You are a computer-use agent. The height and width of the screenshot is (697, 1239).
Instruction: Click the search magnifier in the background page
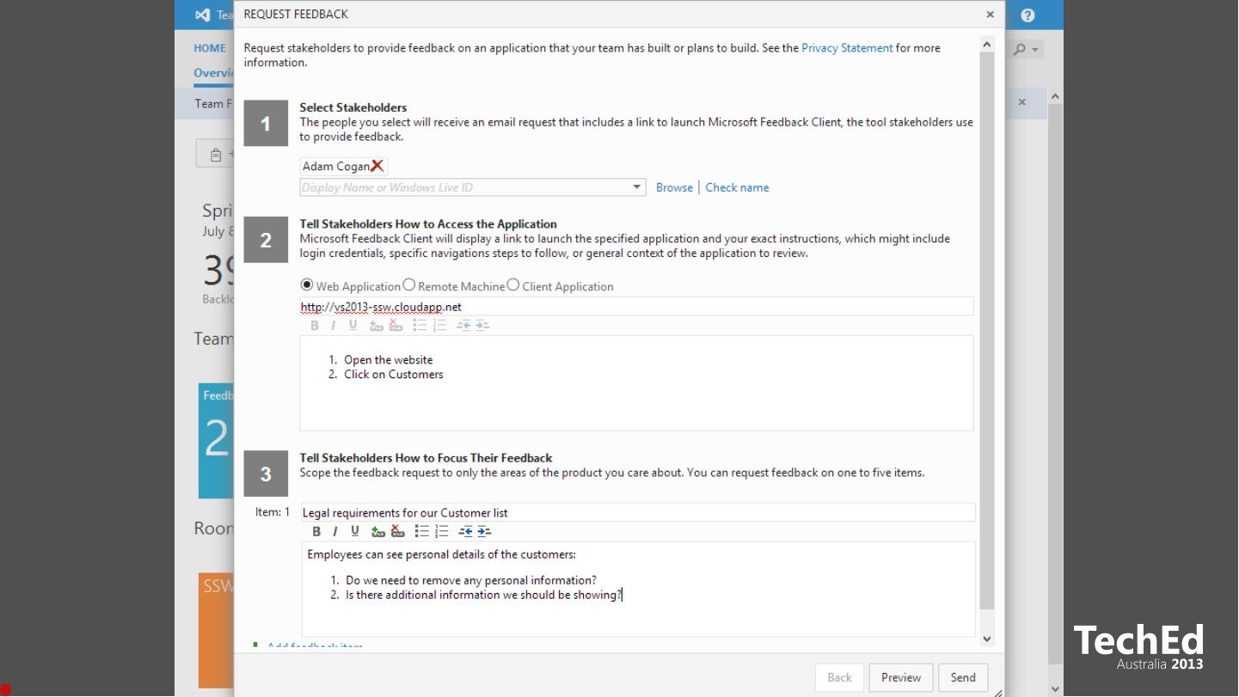point(1021,50)
